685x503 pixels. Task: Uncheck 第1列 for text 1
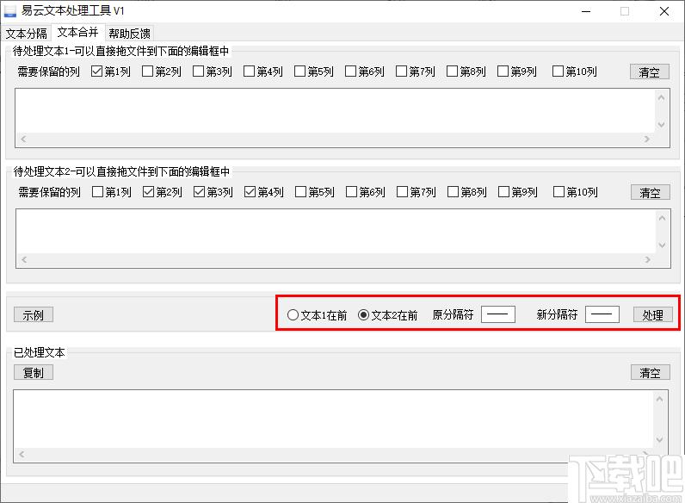[x=111, y=71]
